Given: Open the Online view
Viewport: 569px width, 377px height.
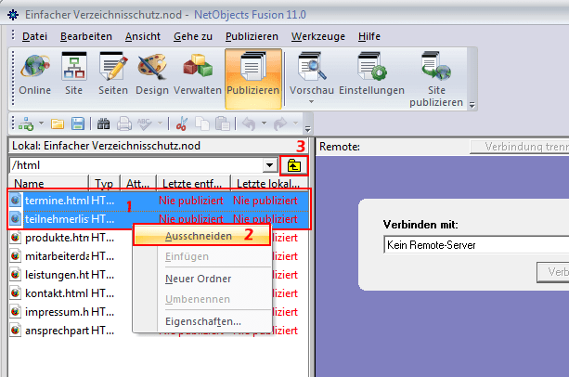Looking at the screenshot, I should [35, 75].
